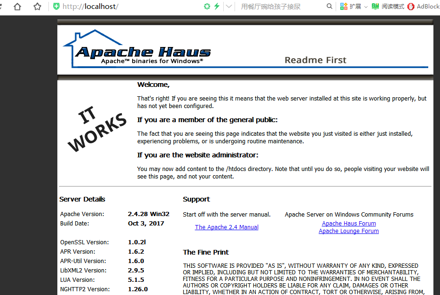Viewport: 440px width, 295px height.
Task: Click 'If you are the website administrator:' heading
Action: [x=198, y=155]
